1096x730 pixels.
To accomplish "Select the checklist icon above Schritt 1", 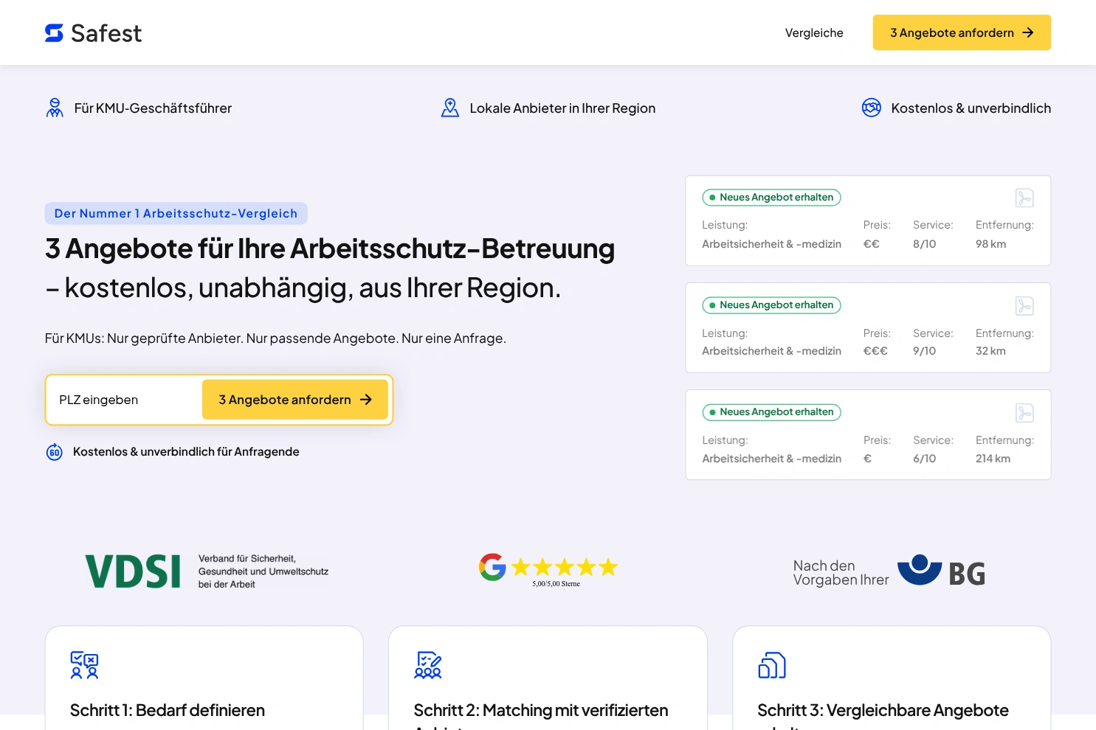I will click(x=84, y=664).
